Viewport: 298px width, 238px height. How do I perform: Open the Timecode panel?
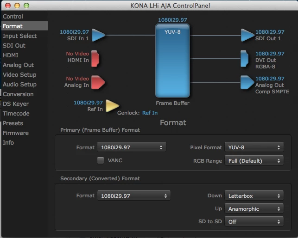tap(25, 114)
